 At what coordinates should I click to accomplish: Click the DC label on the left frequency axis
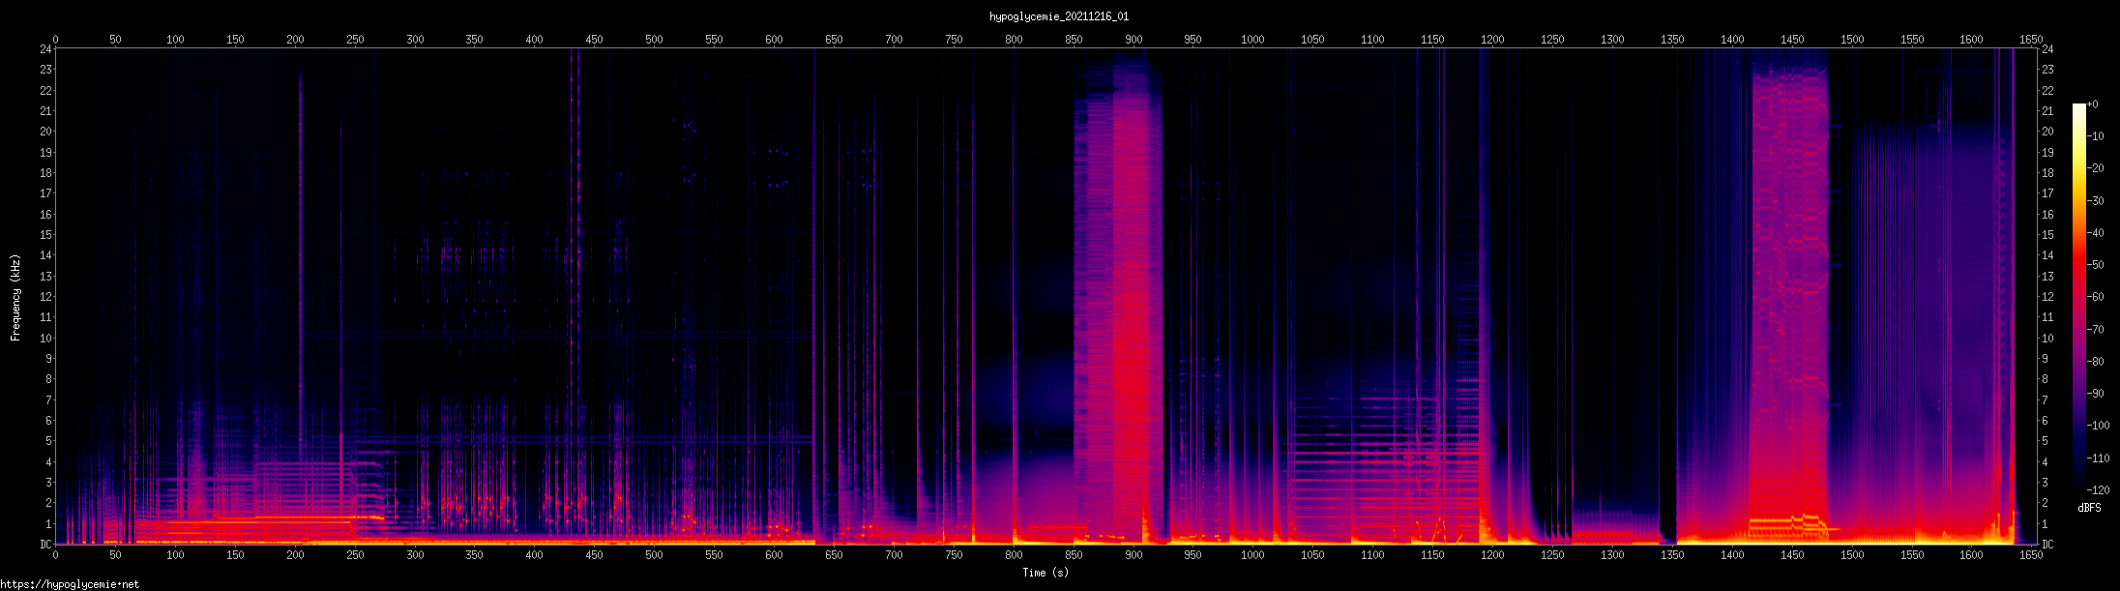tap(45, 545)
